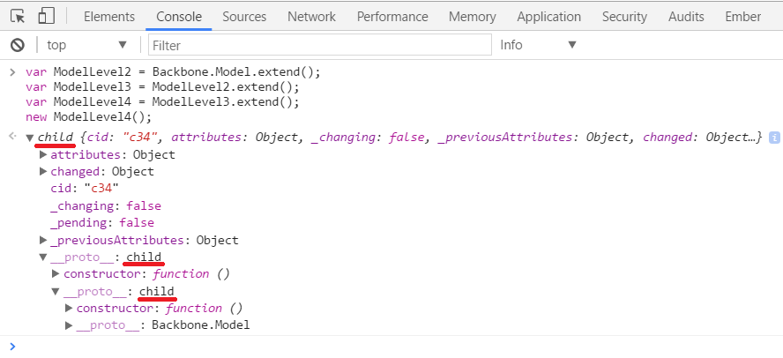This screenshot has height=358, width=783.
Task: Collapse the root child object
Action: [x=30, y=138]
